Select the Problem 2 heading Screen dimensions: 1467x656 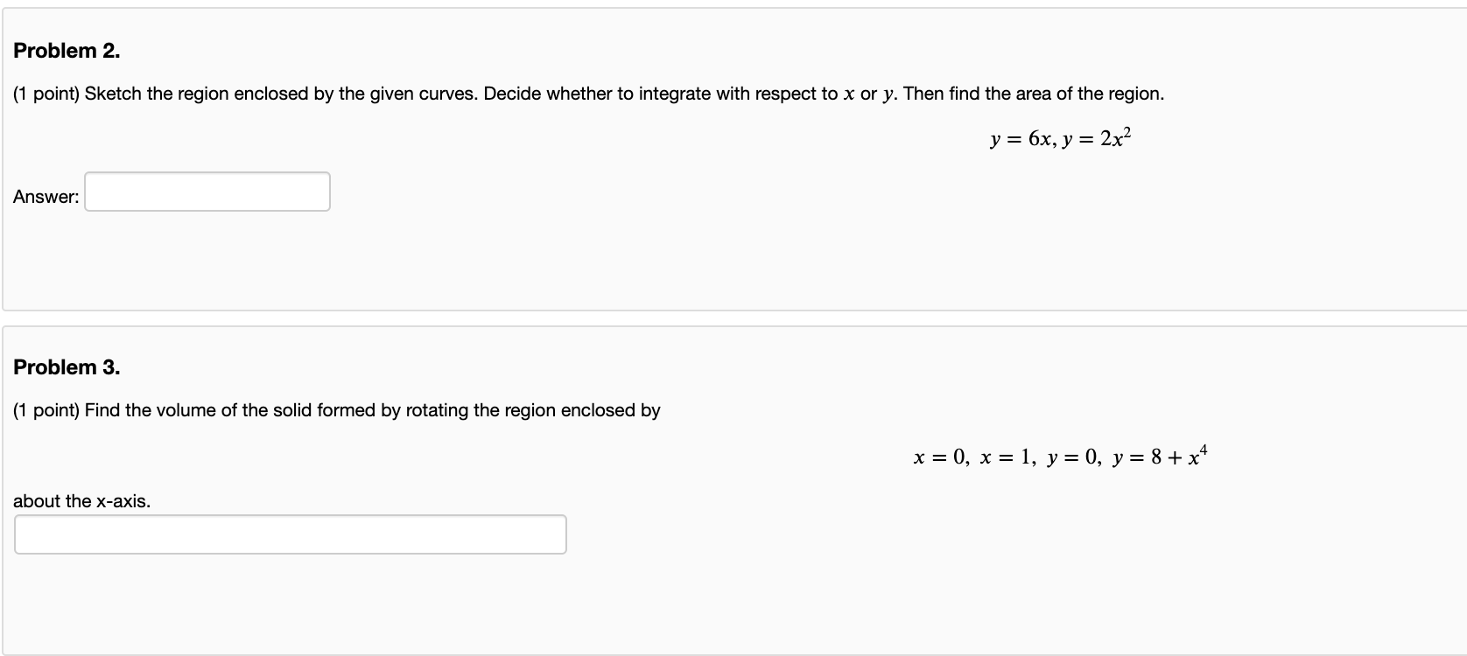(x=67, y=50)
